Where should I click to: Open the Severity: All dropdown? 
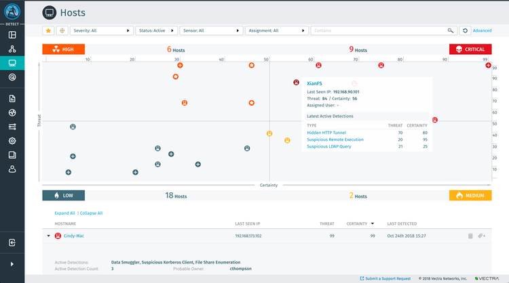102,30
